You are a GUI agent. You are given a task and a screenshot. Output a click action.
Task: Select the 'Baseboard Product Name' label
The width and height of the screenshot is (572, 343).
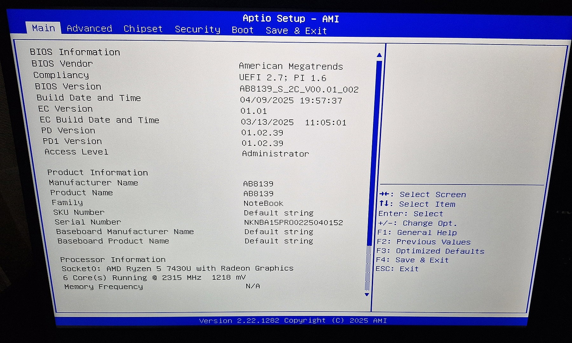[113, 241]
